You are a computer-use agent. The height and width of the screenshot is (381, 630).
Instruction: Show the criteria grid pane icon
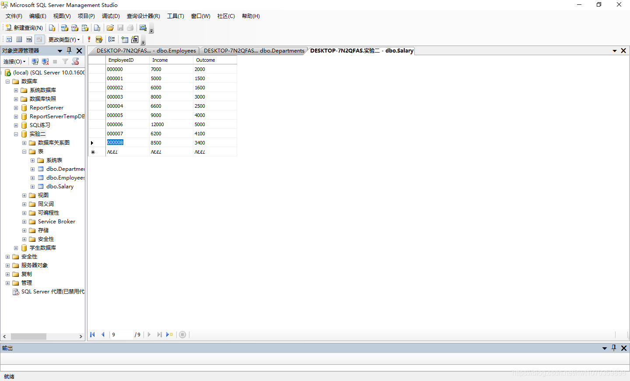click(x=19, y=39)
